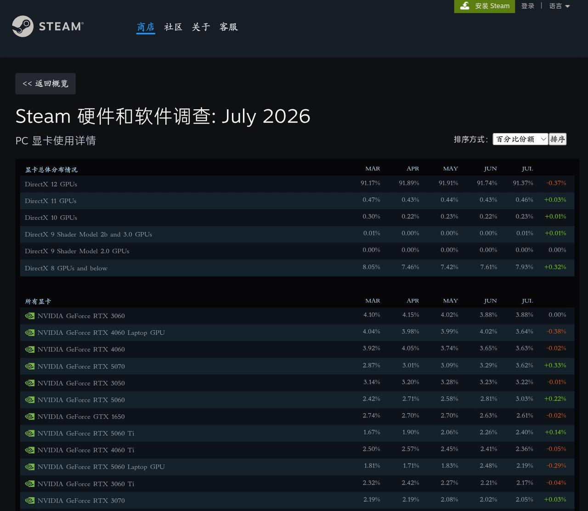Image resolution: width=588 pixels, height=511 pixels.
Task: Click NVIDIA icon beside GeForce RTX 3060
Action: (30, 316)
